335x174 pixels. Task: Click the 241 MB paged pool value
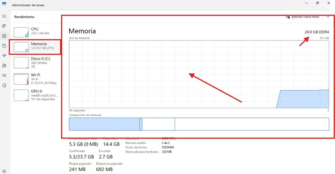[77, 169]
